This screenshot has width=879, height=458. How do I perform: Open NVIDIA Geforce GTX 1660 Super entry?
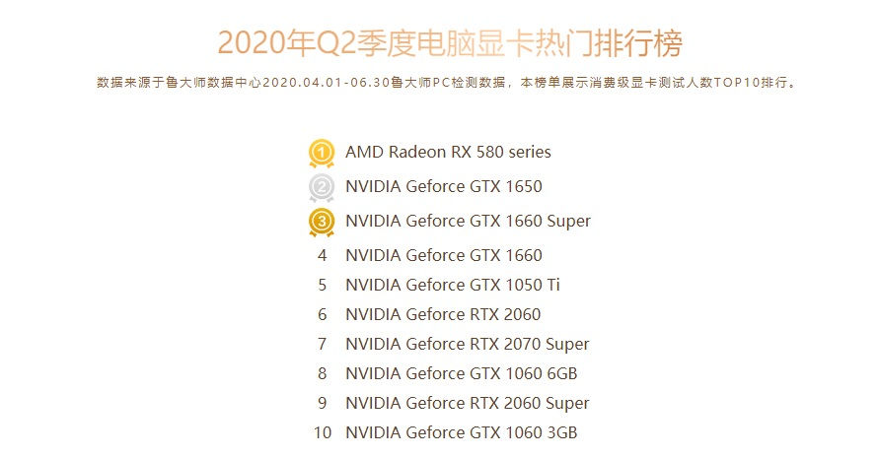(x=468, y=222)
